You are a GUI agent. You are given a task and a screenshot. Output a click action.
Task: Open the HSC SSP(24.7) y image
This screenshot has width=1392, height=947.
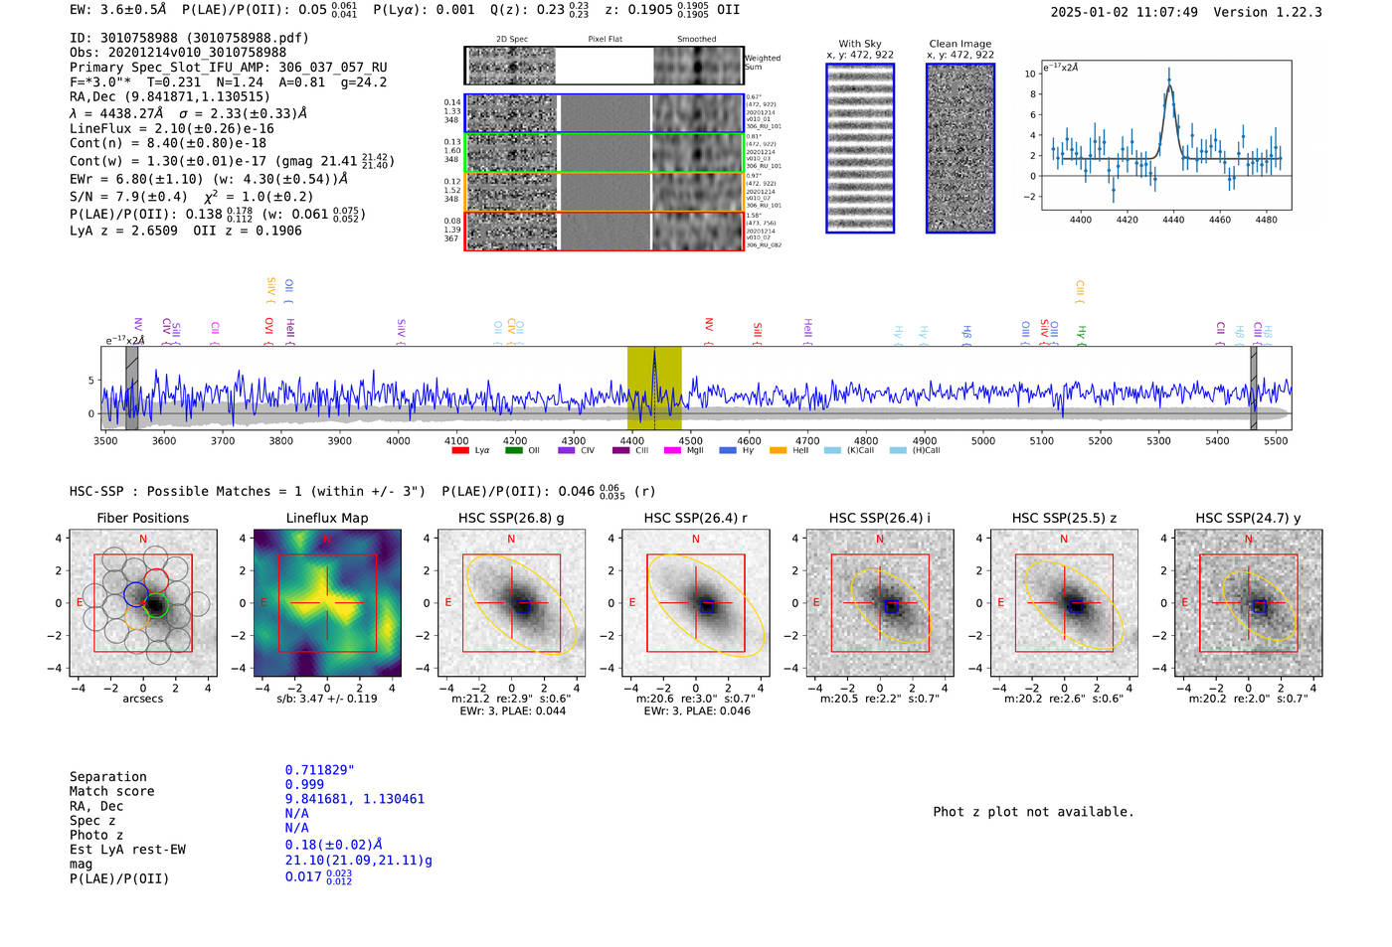1249,602
